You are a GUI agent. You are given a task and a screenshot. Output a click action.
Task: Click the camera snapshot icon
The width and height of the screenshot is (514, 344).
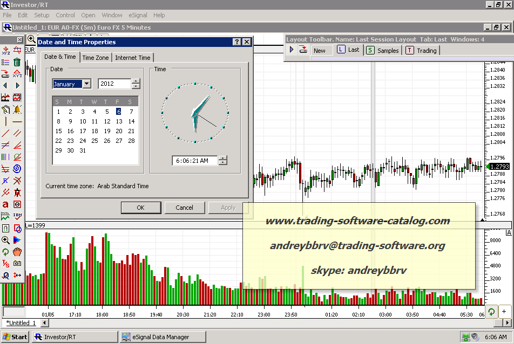point(17,264)
